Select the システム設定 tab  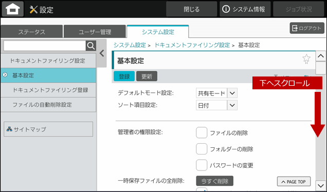click(158, 32)
